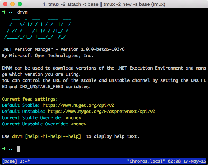Screen dimensions: 208x165
Task: Click the DNVM ASCII art logo
Action: (x=38, y=29)
